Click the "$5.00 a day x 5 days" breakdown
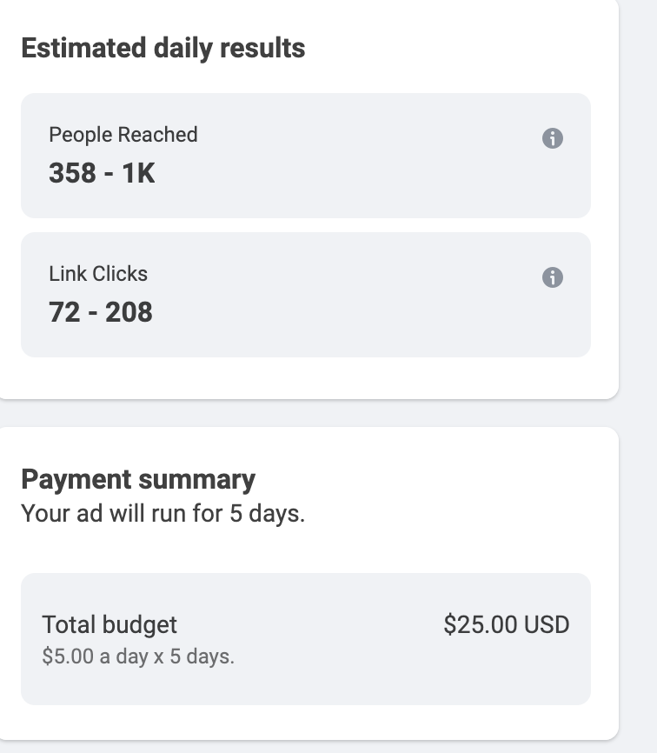 (138, 656)
